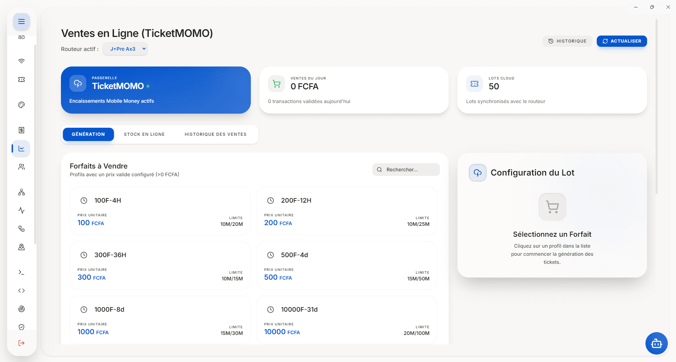Open the users sidebar icon
This screenshot has height=362, width=676.
click(x=21, y=167)
